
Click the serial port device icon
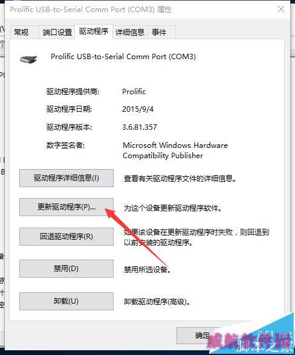[x=28, y=59]
